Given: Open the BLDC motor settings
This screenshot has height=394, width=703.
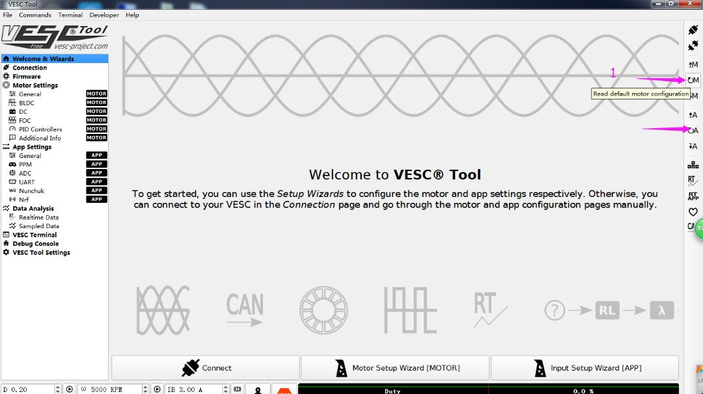Looking at the screenshot, I should coord(55,103).
